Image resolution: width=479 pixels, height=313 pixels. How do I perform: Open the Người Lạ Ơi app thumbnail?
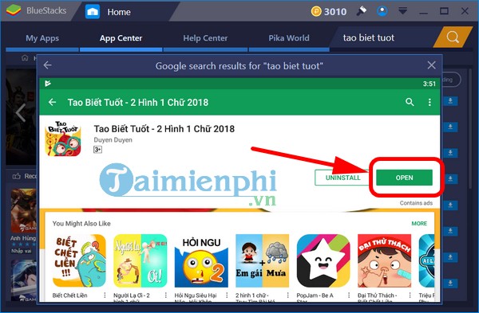tap(141, 260)
